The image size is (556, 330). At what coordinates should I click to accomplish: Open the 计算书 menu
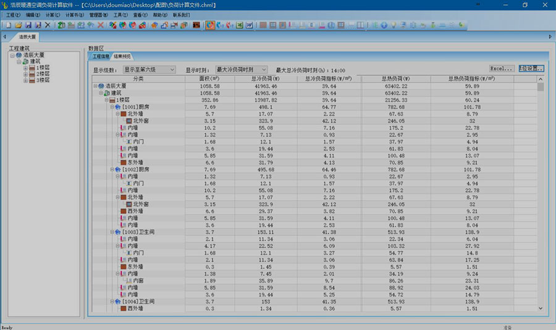[x=75, y=14]
